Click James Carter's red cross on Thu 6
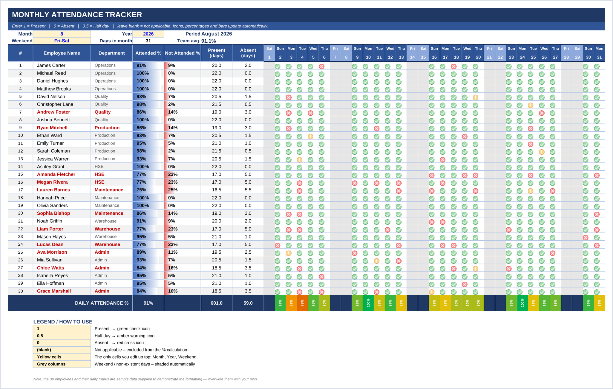Screen dimensions: 613x389 click(x=322, y=66)
